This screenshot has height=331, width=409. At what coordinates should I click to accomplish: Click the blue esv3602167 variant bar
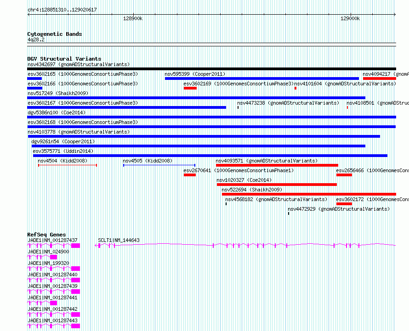click(126, 107)
